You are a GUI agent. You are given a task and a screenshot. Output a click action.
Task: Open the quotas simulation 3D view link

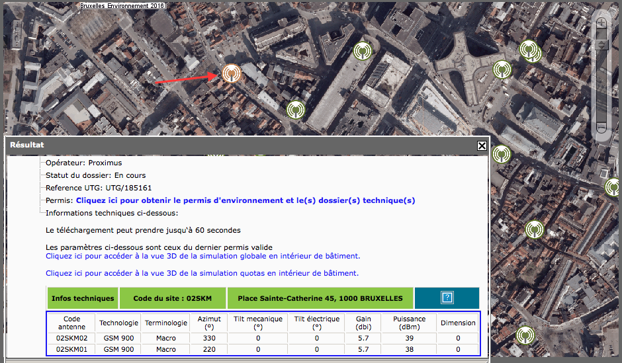pyautogui.click(x=202, y=273)
